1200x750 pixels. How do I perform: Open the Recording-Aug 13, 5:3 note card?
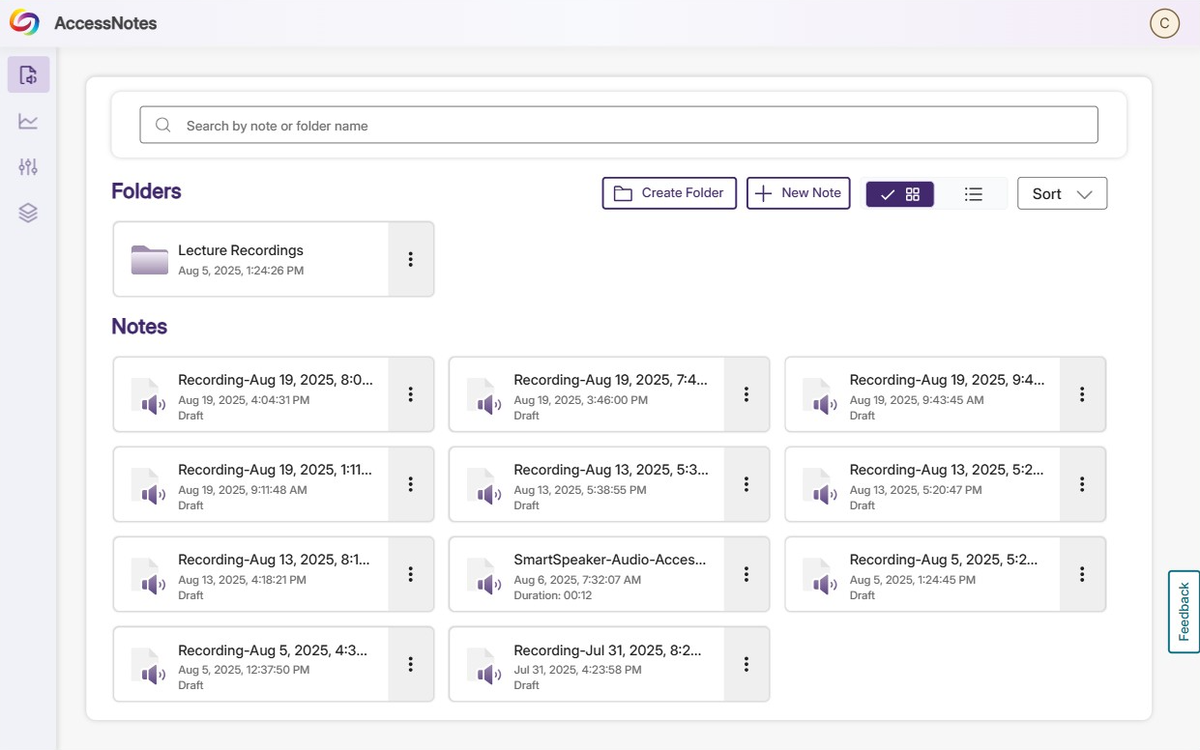[600, 483]
